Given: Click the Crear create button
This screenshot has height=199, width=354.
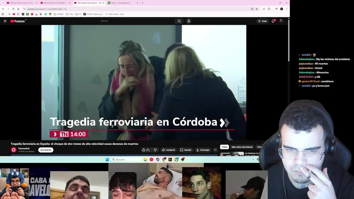Looking at the screenshot, I should [262, 21].
